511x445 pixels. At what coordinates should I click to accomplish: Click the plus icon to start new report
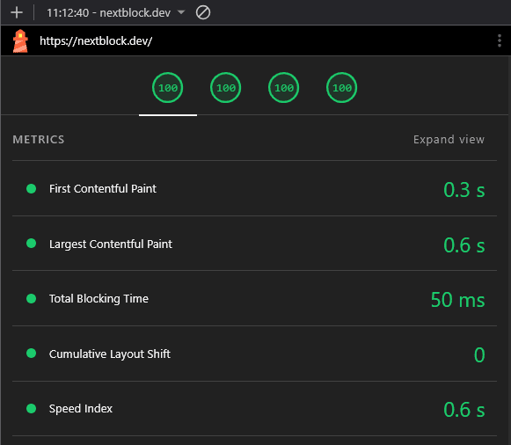17,12
